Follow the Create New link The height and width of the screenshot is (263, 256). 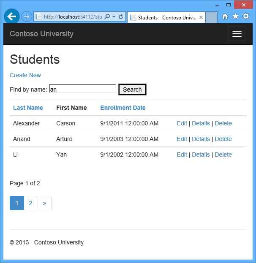(25, 75)
